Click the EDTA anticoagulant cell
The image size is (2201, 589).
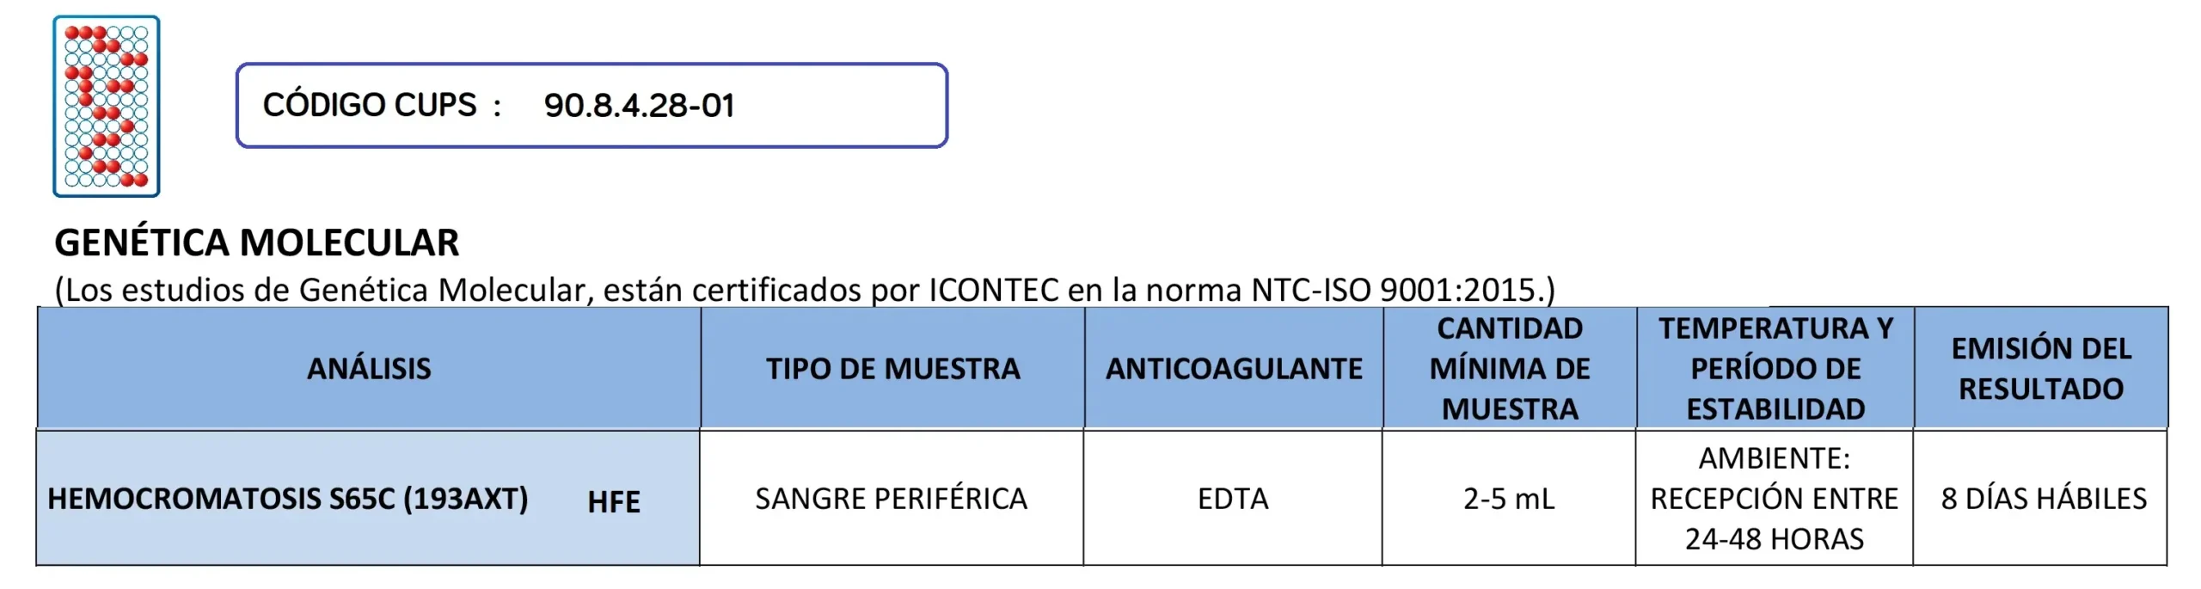coord(1233,499)
